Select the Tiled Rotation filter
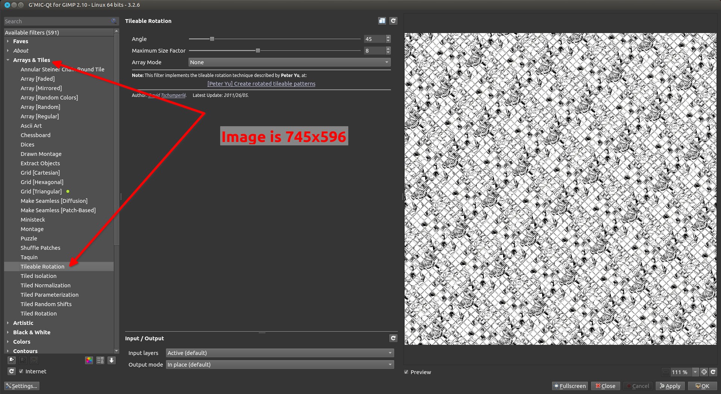 pos(39,313)
